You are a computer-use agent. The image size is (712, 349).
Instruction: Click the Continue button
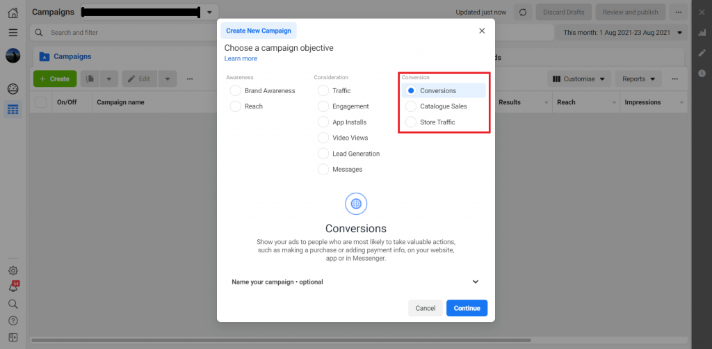467,308
